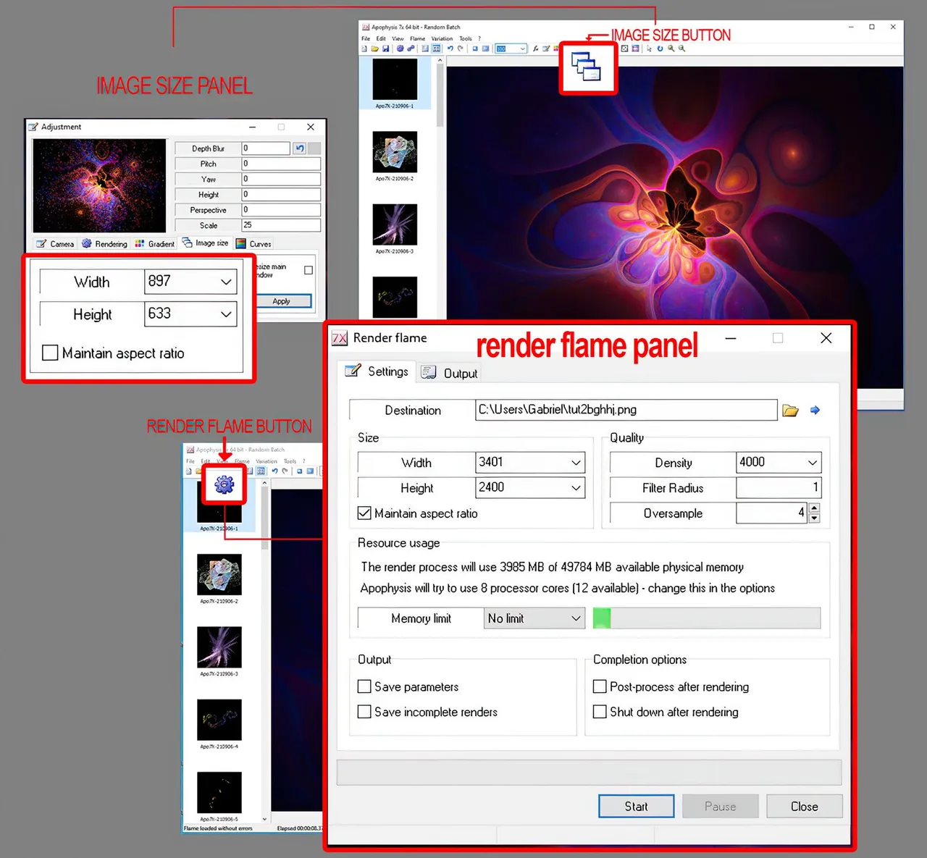Click Fullscreen icon in large Apophysis toolbar
The height and width of the screenshot is (858, 927).
tap(485, 49)
